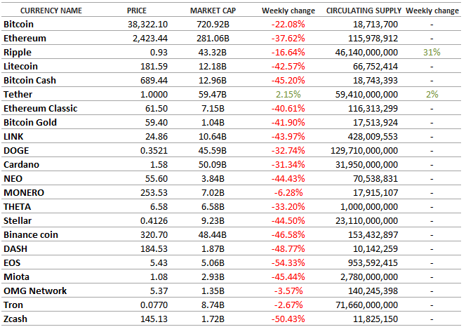Click Zcash price 145.13
The height and width of the screenshot is (327, 466).
click(154, 319)
